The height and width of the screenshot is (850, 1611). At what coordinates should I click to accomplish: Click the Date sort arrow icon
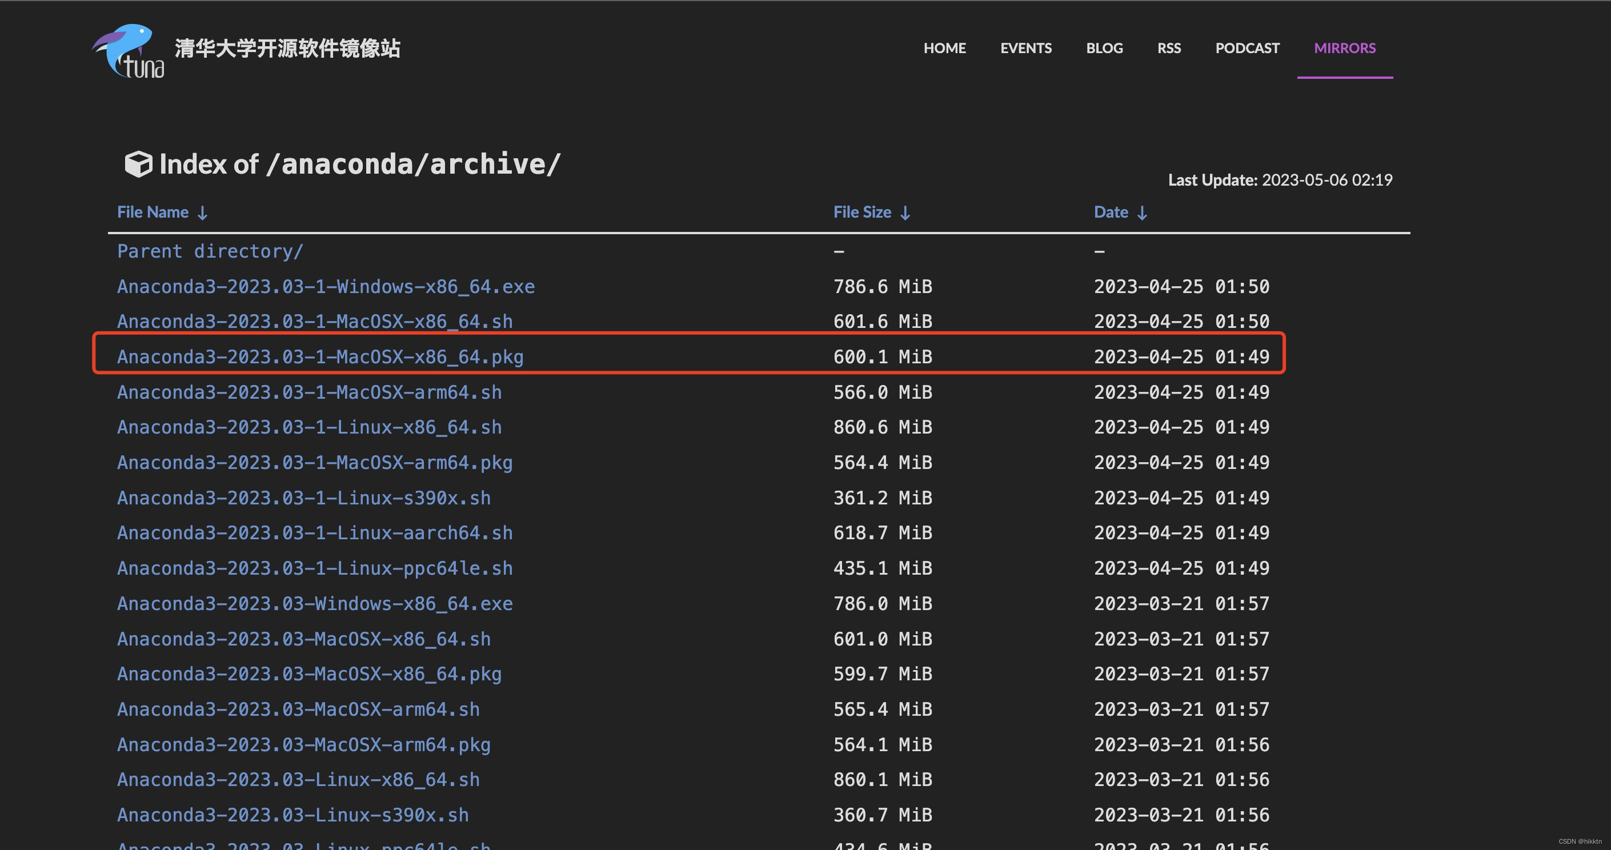pyautogui.click(x=1142, y=213)
